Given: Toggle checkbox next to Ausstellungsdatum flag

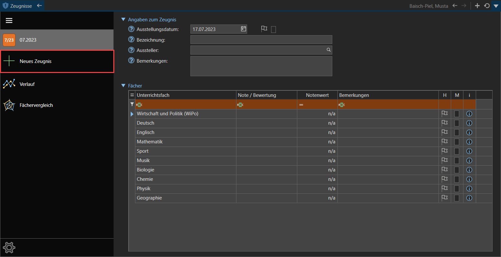Looking at the screenshot, I should 273,29.
